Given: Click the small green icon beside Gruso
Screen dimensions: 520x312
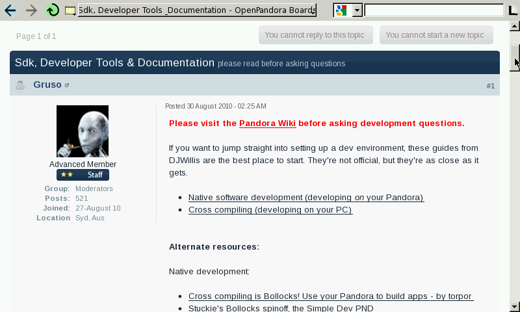Looking at the screenshot, I should click(x=67, y=85).
